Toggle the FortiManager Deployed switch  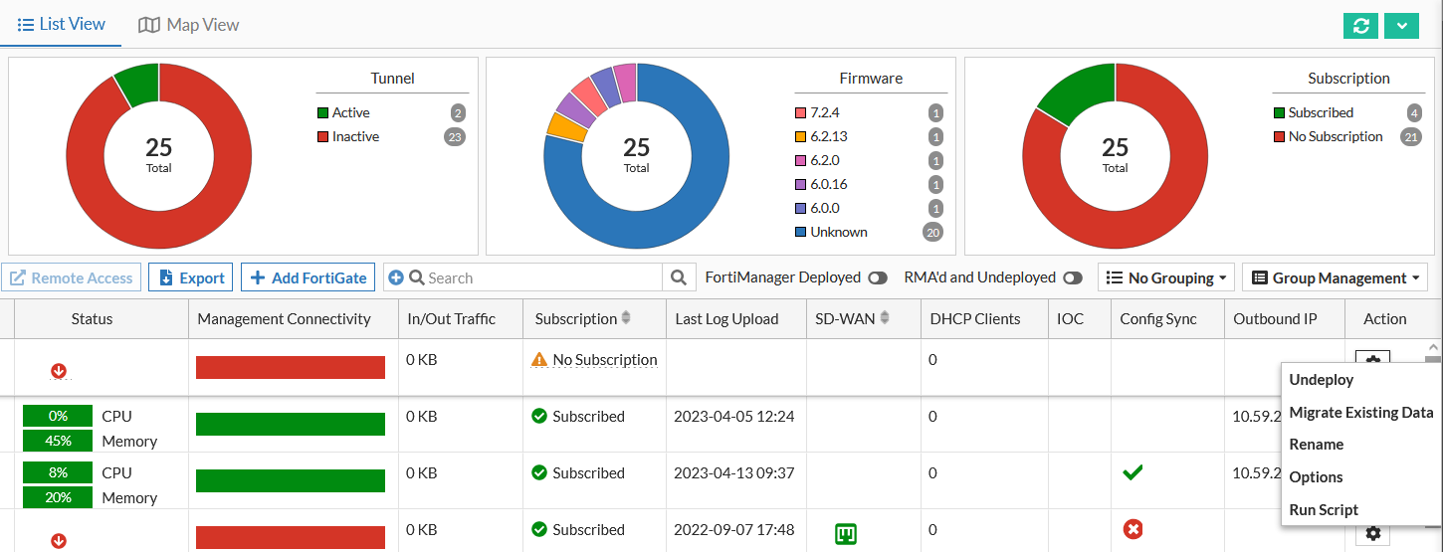pyautogui.click(x=878, y=278)
